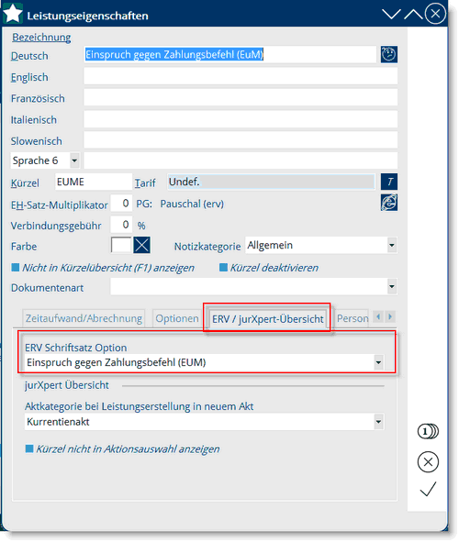459x542 pixels.
Task: Confirm changes with the checkmark icon
Action: coord(428,490)
